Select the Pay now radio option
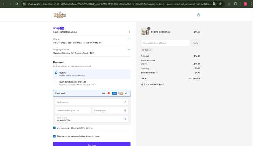This screenshot has width=253, height=146. [56, 73]
